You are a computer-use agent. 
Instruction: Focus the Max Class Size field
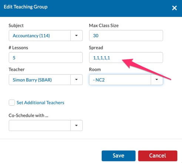(x=126, y=35)
